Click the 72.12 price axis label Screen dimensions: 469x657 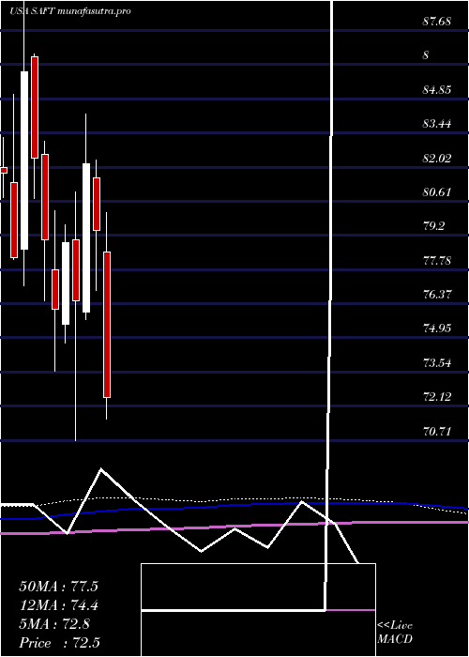(437, 396)
